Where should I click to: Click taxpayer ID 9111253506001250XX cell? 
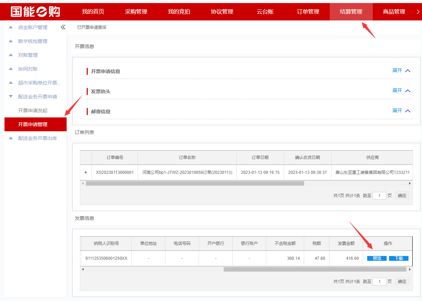point(106,258)
